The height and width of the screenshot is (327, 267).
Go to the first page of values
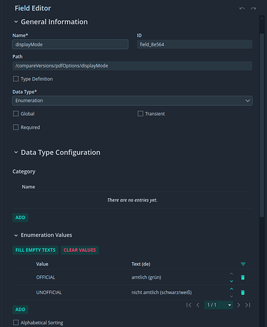[189, 305]
